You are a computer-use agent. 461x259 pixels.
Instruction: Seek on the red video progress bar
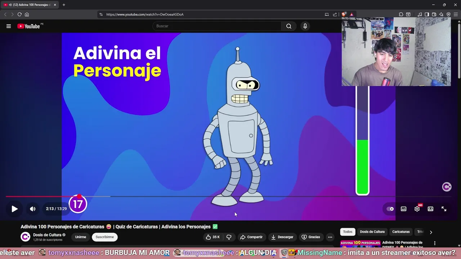(x=42, y=196)
